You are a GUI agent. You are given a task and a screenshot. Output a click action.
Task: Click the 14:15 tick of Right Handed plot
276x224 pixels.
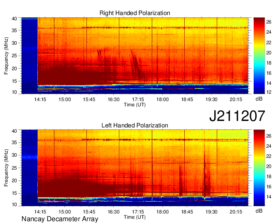click(40, 99)
